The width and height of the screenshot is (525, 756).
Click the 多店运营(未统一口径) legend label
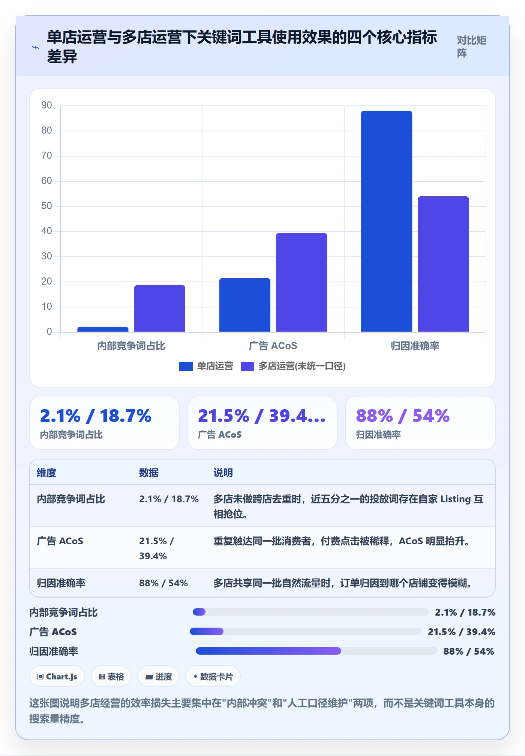[x=302, y=366]
